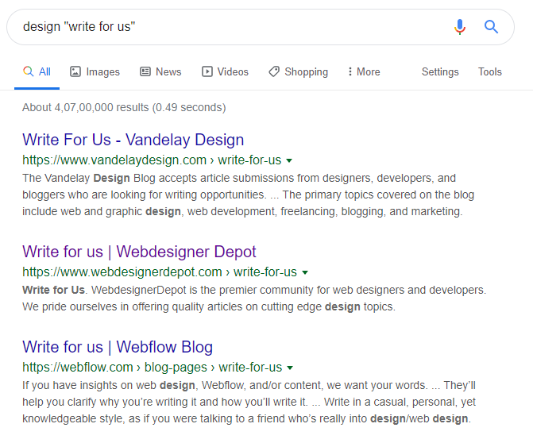
Task: Open search Settings
Action: (440, 71)
